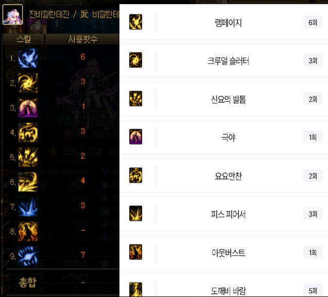Click the 램페이지 skill icon
328x297 pixels.
[135, 22]
